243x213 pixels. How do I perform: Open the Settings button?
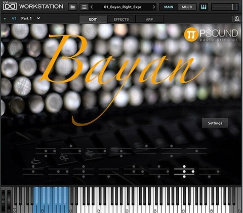click(x=215, y=123)
